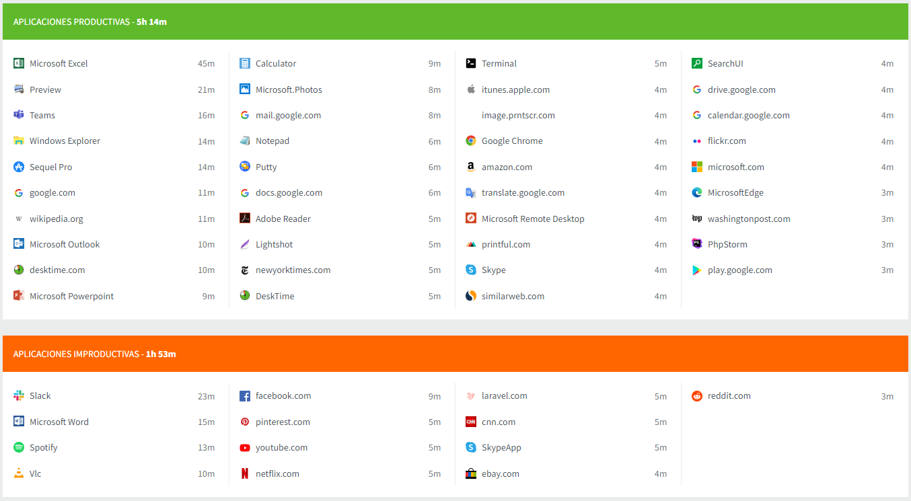Click the 21m time for Preview
This screenshot has height=501, width=911.
[x=207, y=90]
